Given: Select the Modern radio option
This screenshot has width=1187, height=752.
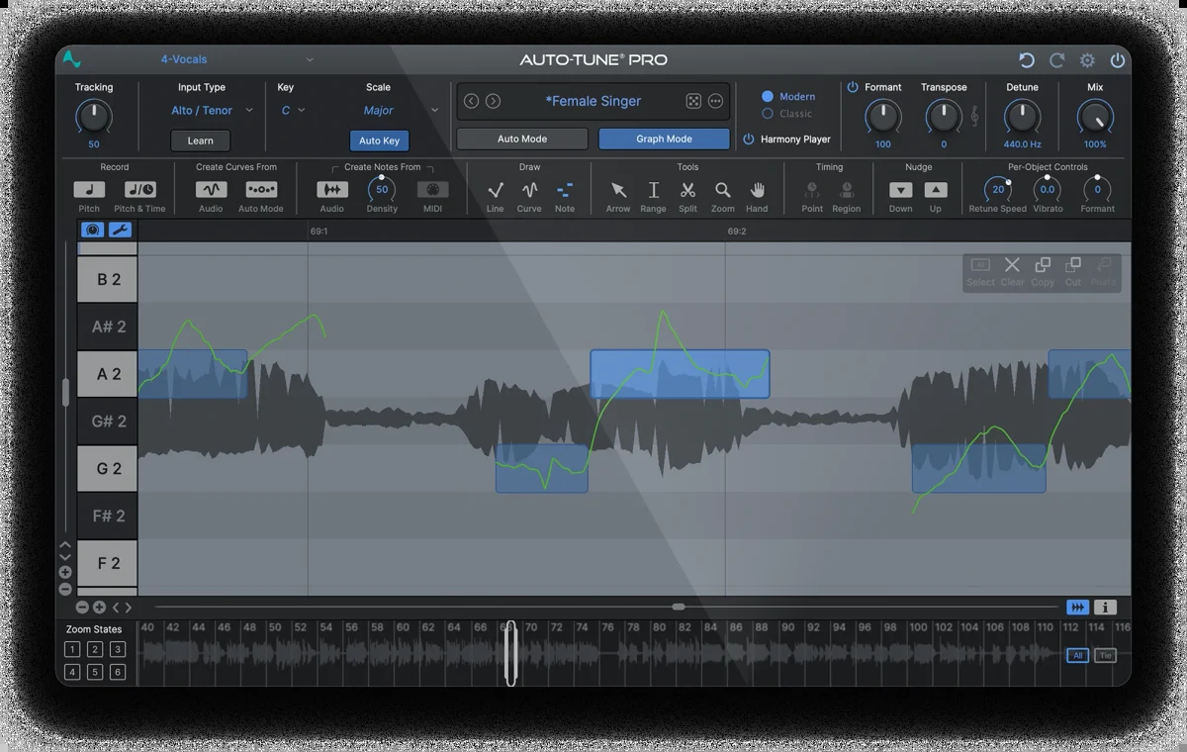Looking at the screenshot, I should [767, 96].
